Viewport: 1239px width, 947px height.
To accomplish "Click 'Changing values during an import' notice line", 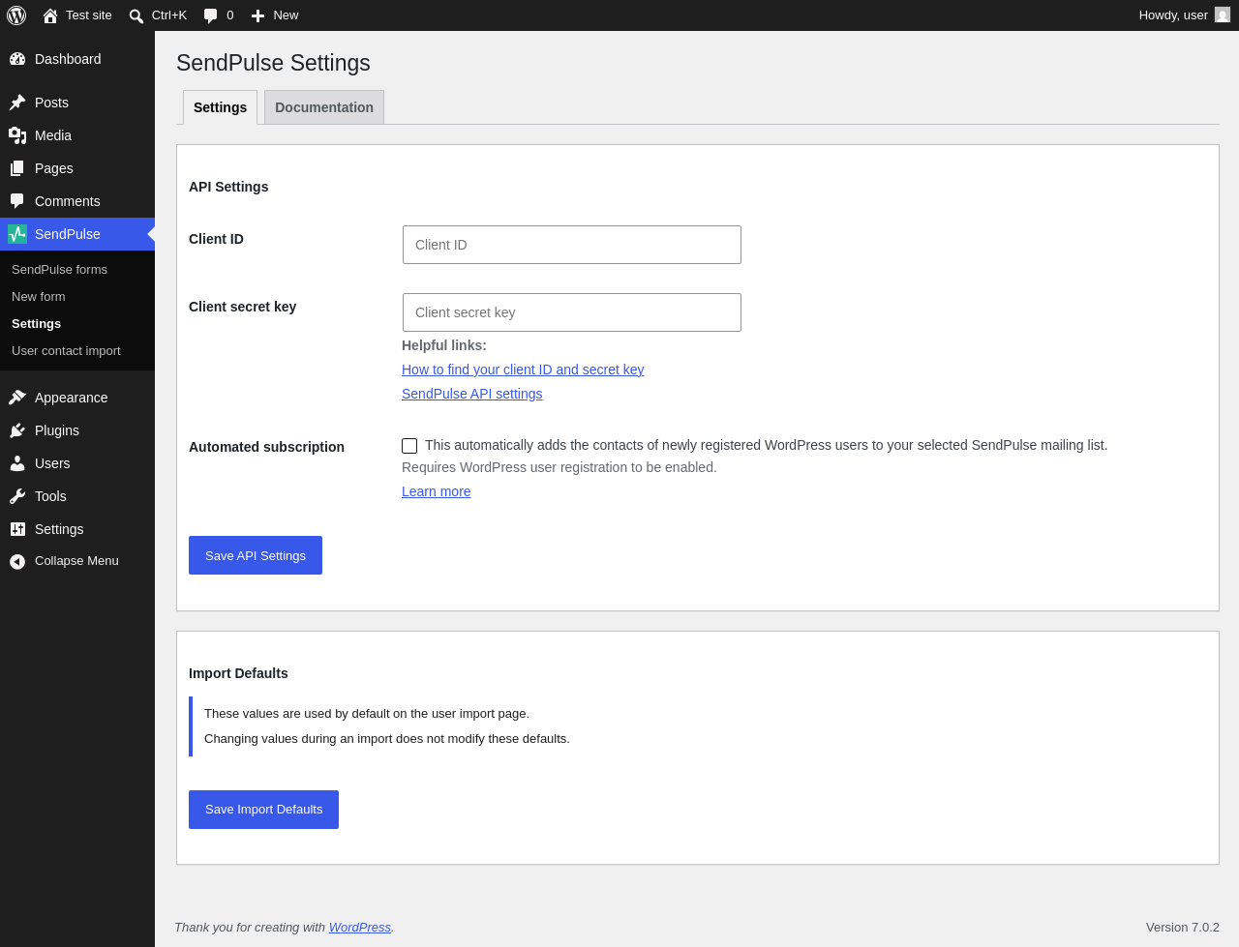I will 387,739.
